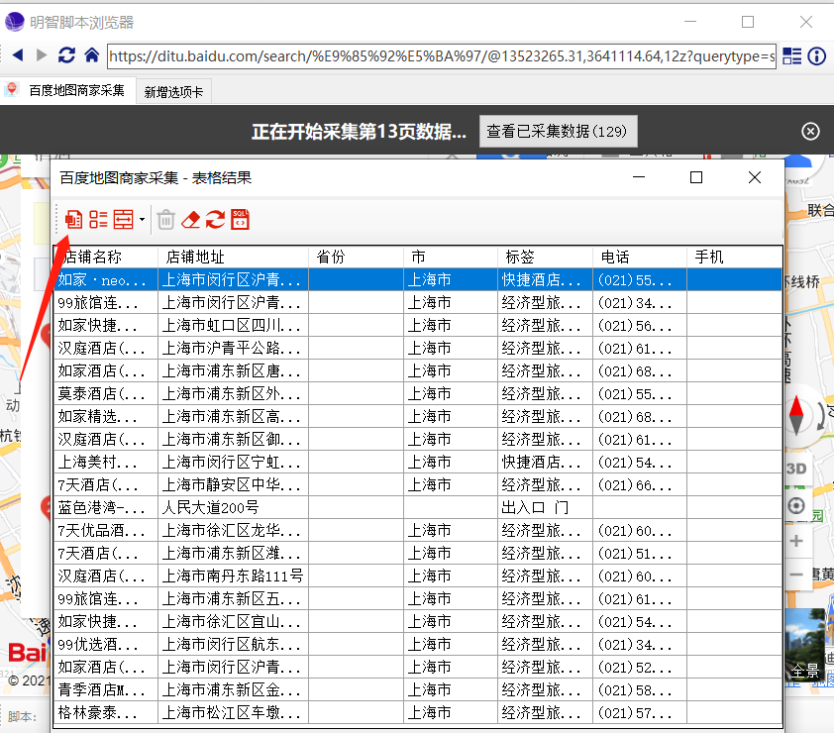Select the 青季酒店M... row

(x=418, y=690)
